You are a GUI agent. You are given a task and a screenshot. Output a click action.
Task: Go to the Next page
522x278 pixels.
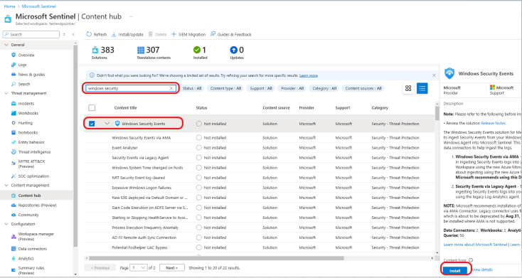click(x=172, y=267)
